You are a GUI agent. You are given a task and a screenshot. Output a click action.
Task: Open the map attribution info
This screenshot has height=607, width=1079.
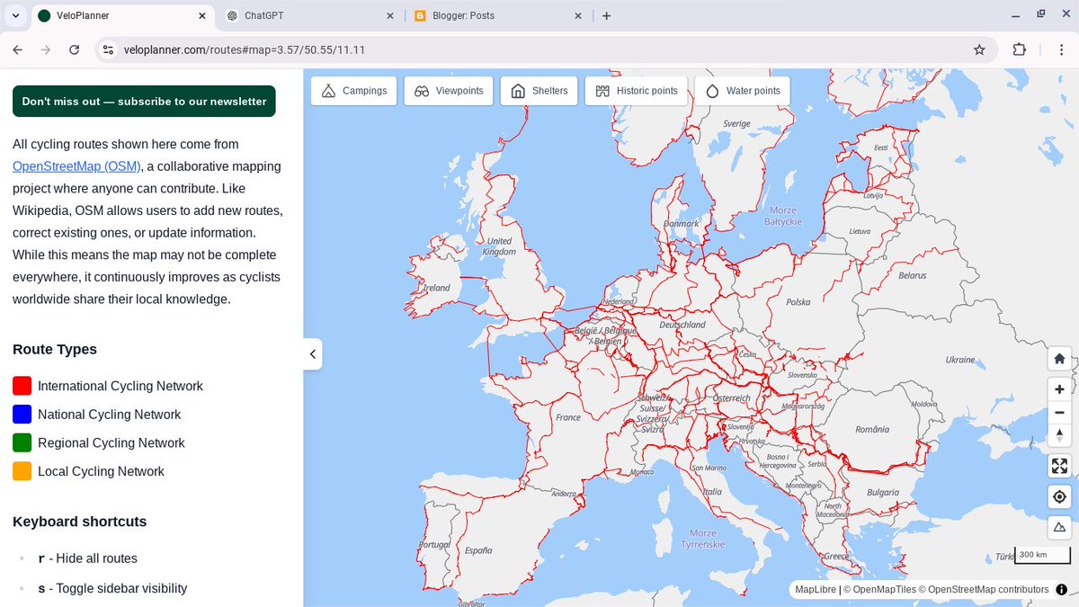[x=1059, y=589]
